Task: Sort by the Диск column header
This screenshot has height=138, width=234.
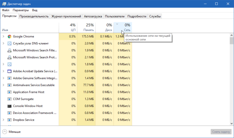Action: coord(105,28)
